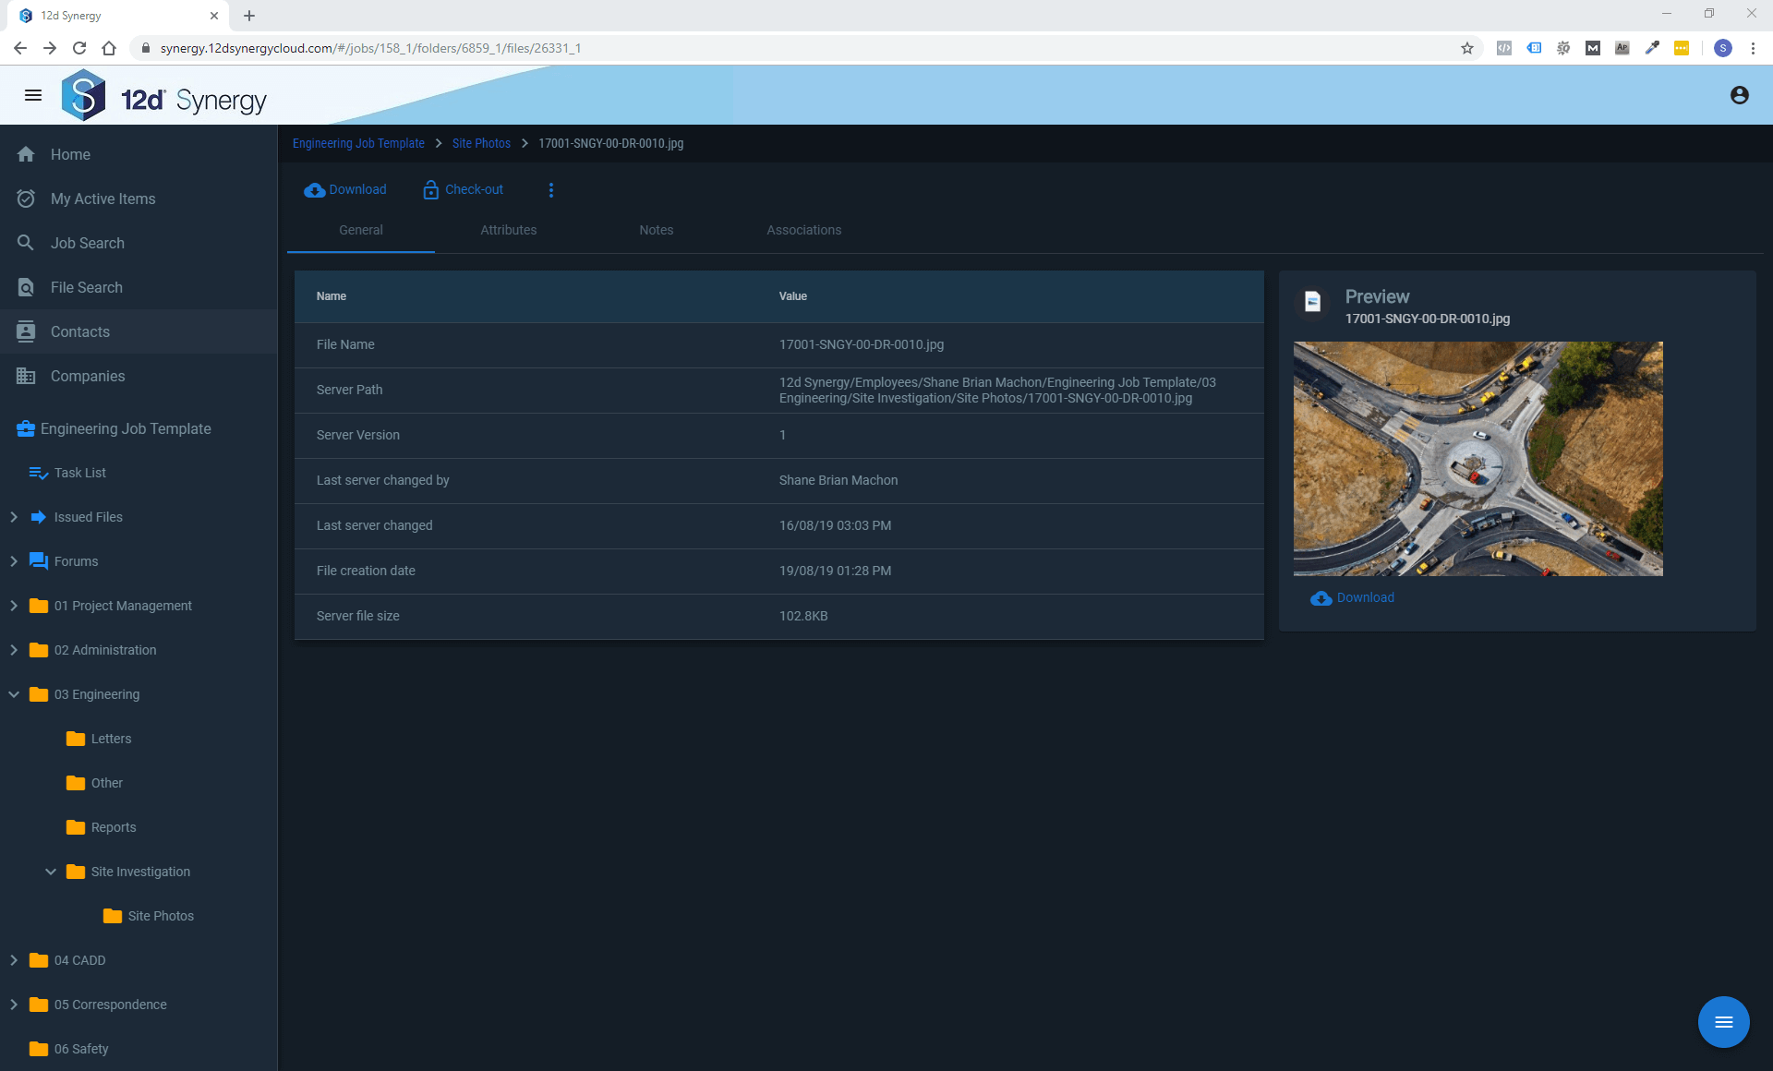Image resolution: width=1773 pixels, height=1071 pixels.
Task: Switch to the Attributes tab
Action: point(508,230)
